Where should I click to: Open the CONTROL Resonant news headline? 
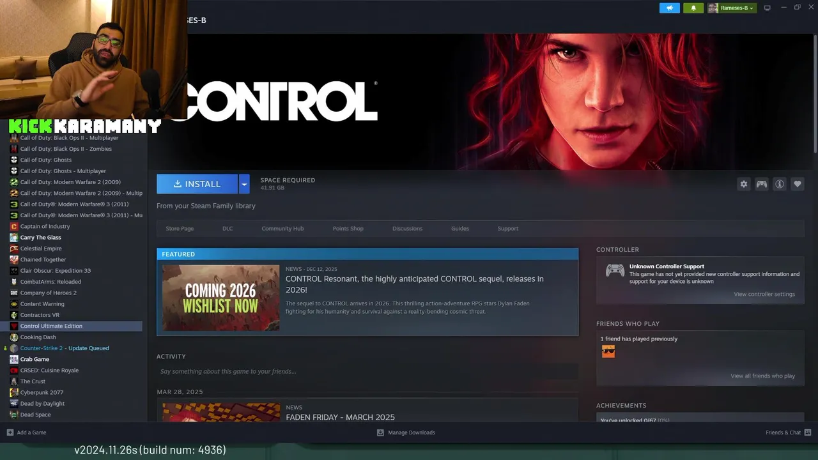415,284
